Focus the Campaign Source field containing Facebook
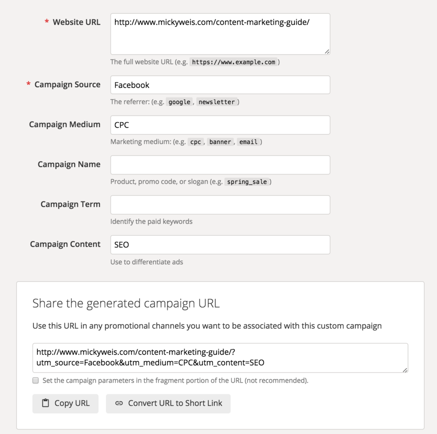 220,85
